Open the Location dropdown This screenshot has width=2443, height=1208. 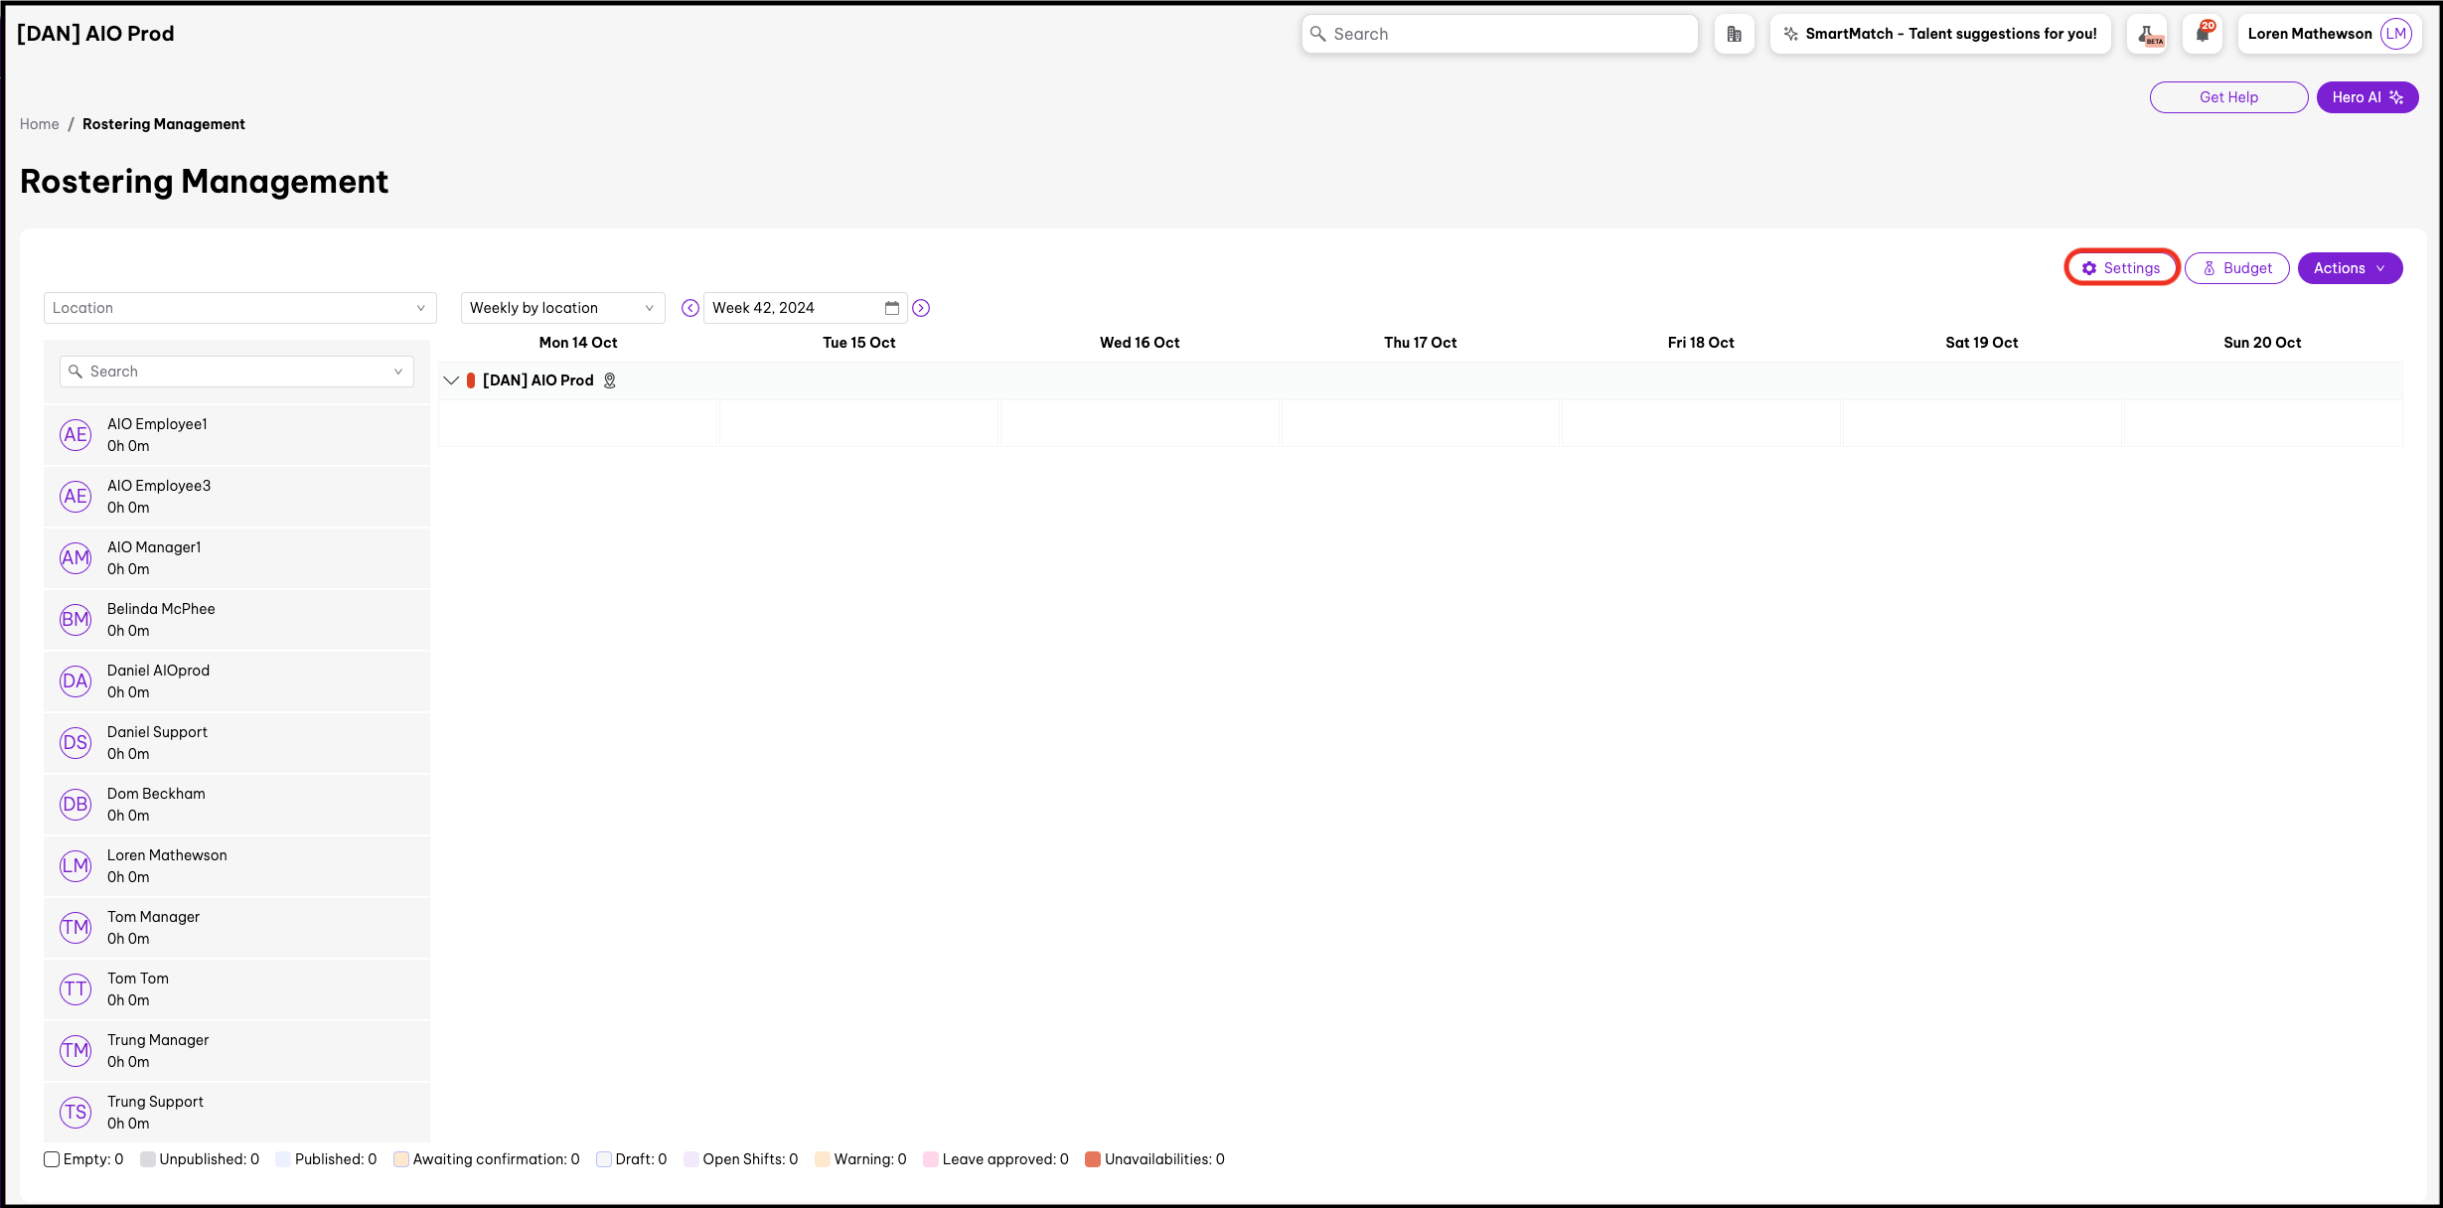[239, 308]
